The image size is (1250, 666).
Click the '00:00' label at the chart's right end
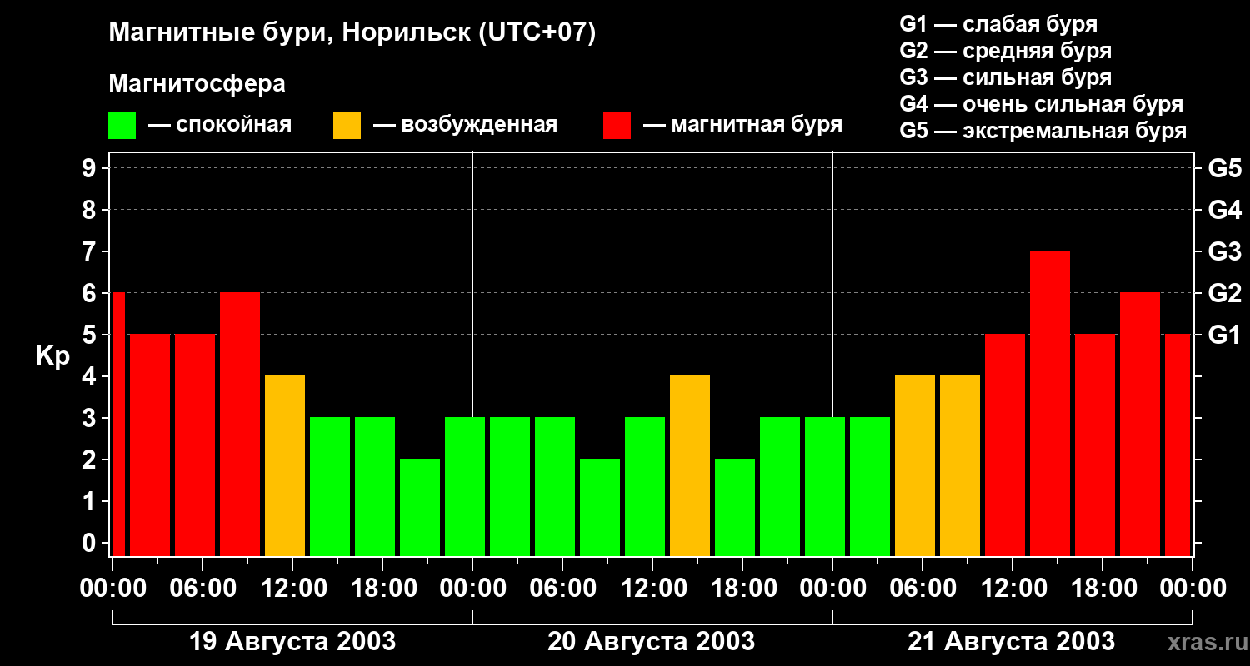tap(1192, 588)
